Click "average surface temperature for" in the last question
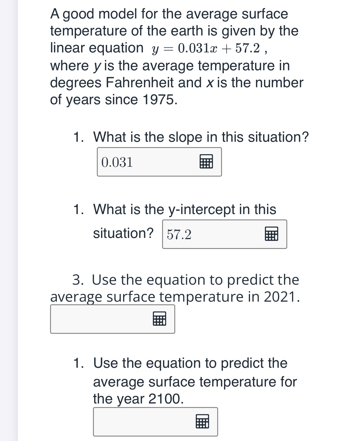Viewport: 354px width, 441px height. click(195, 382)
